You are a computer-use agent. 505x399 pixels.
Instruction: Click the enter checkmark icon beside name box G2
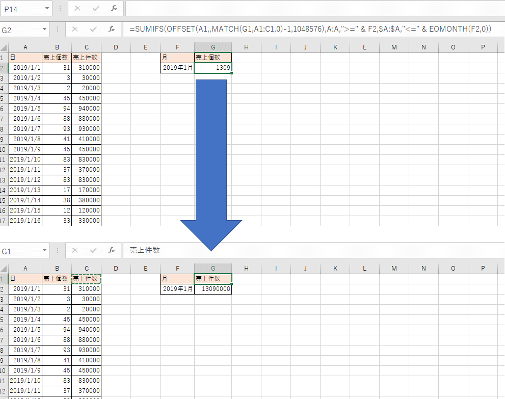point(93,30)
